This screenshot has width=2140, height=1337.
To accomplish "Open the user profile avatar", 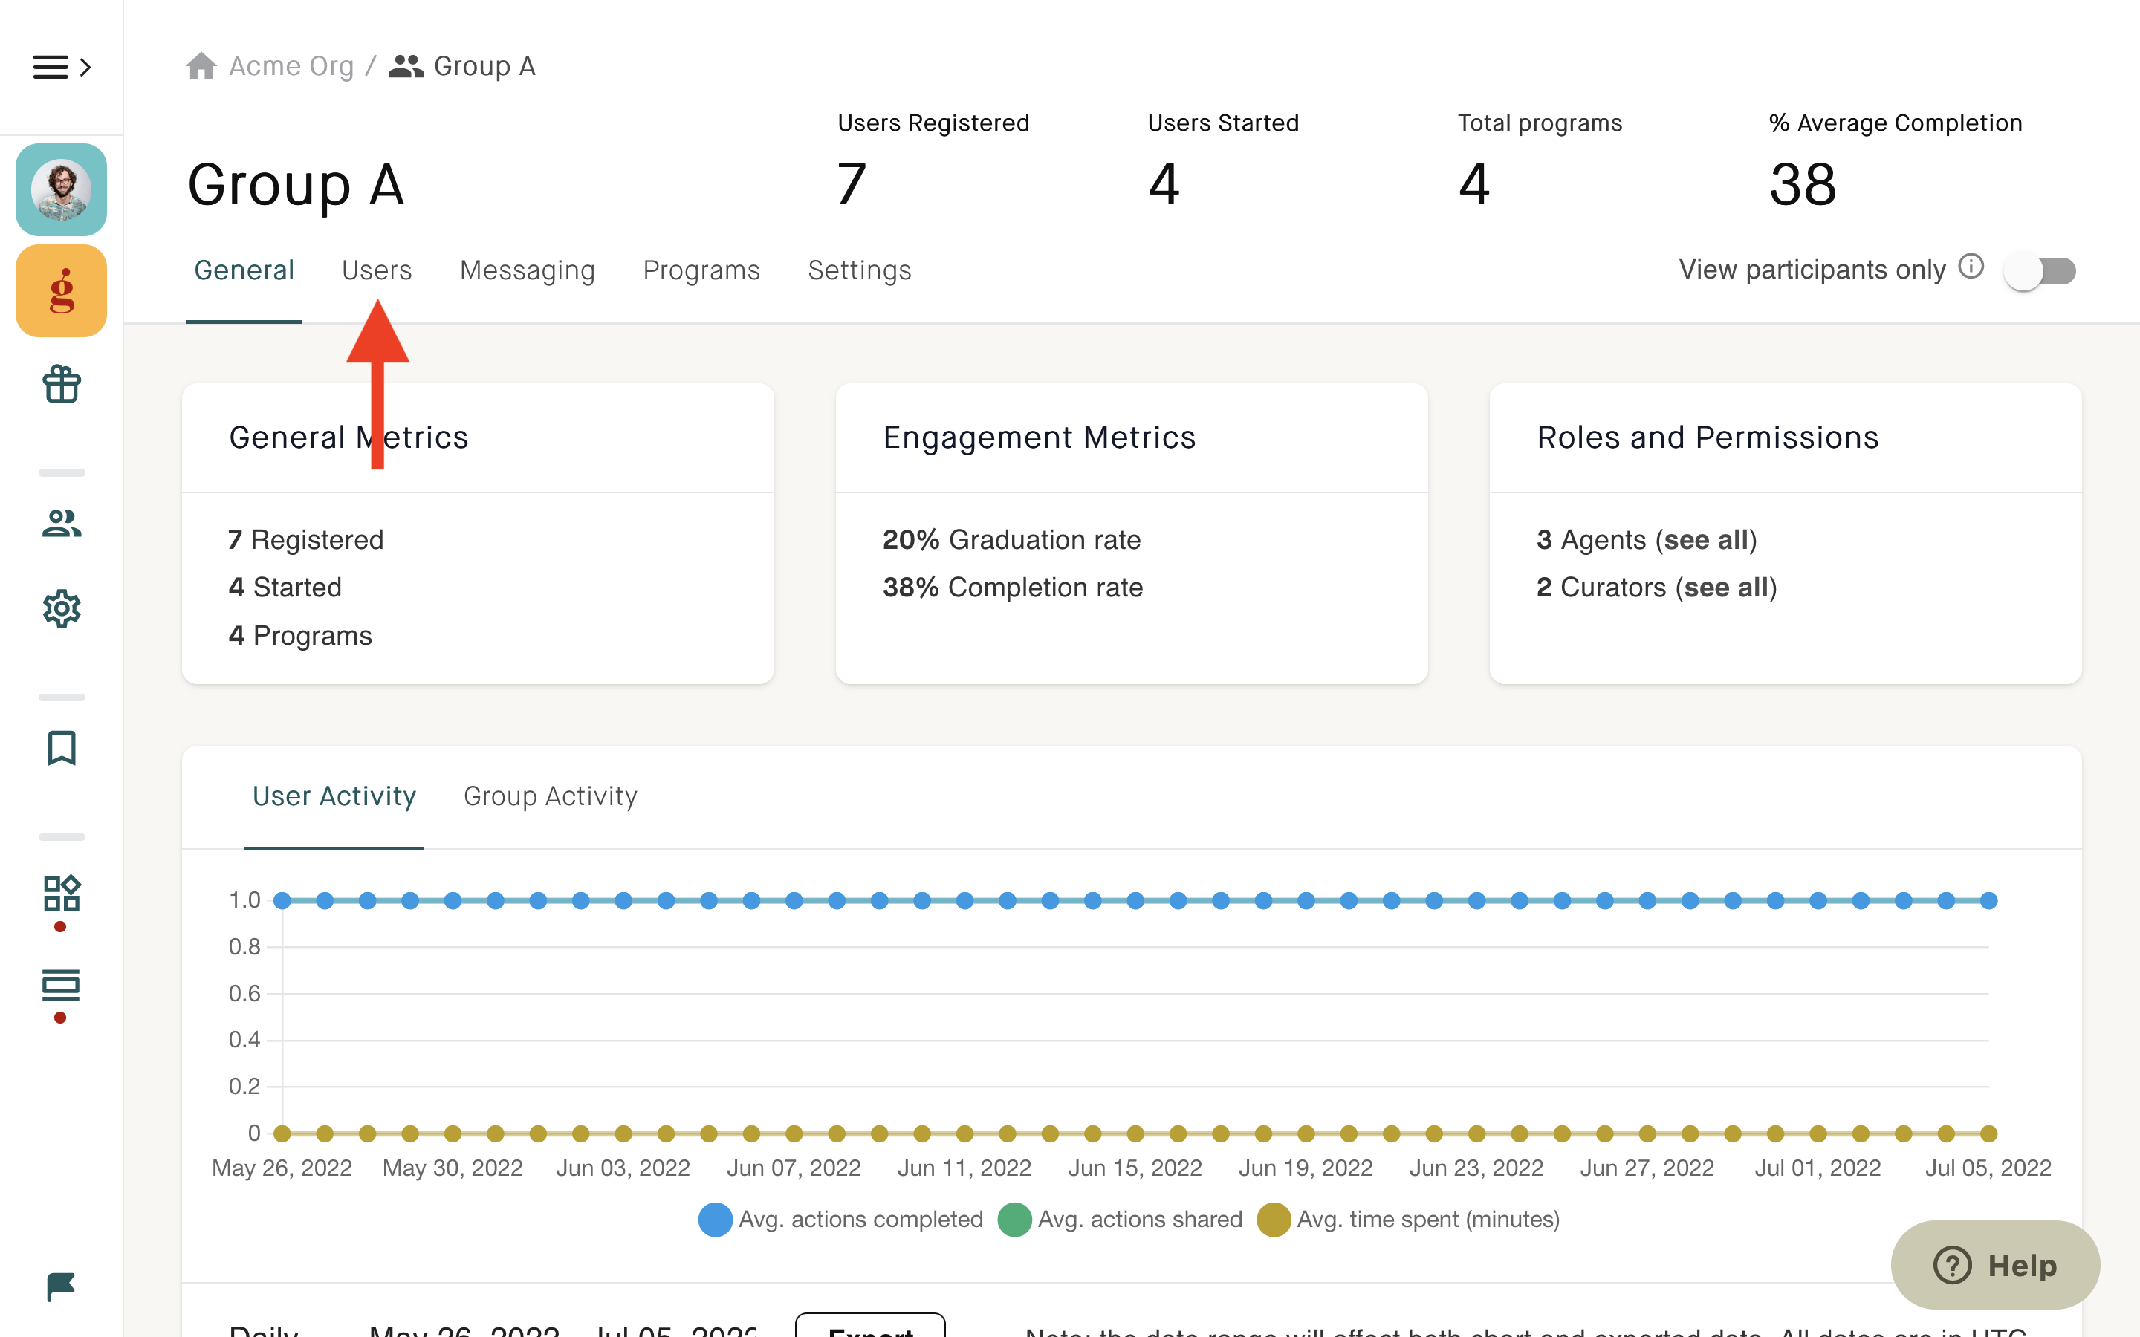I will (61, 189).
